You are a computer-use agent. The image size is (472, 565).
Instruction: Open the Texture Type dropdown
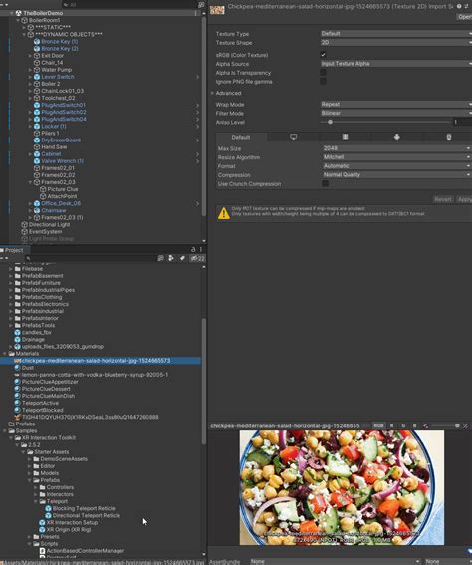396,34
